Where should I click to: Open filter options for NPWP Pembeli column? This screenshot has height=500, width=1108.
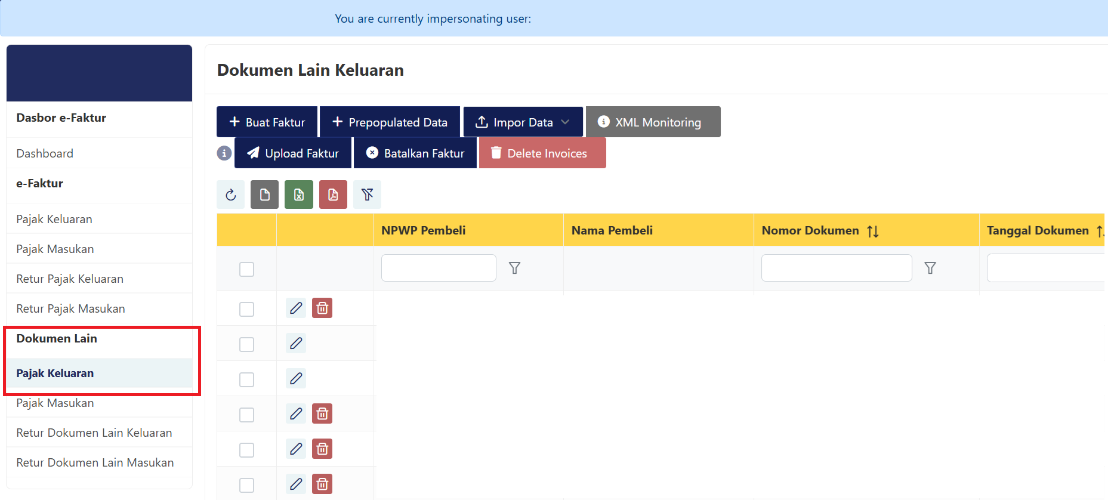coord(514,268)
